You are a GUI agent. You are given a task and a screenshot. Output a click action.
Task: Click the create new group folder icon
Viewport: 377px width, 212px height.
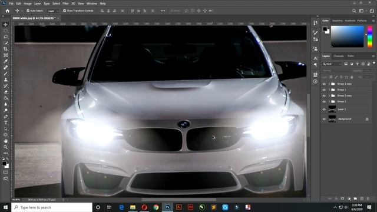click(x=355, y=199)
